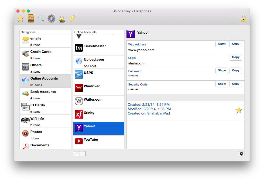The image size is (264, 182).
Task: Select the Wifi info category
Action: click(45, 121)
